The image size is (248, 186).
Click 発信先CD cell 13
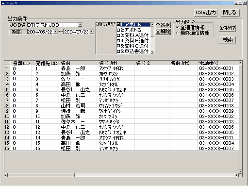point(46,132)
